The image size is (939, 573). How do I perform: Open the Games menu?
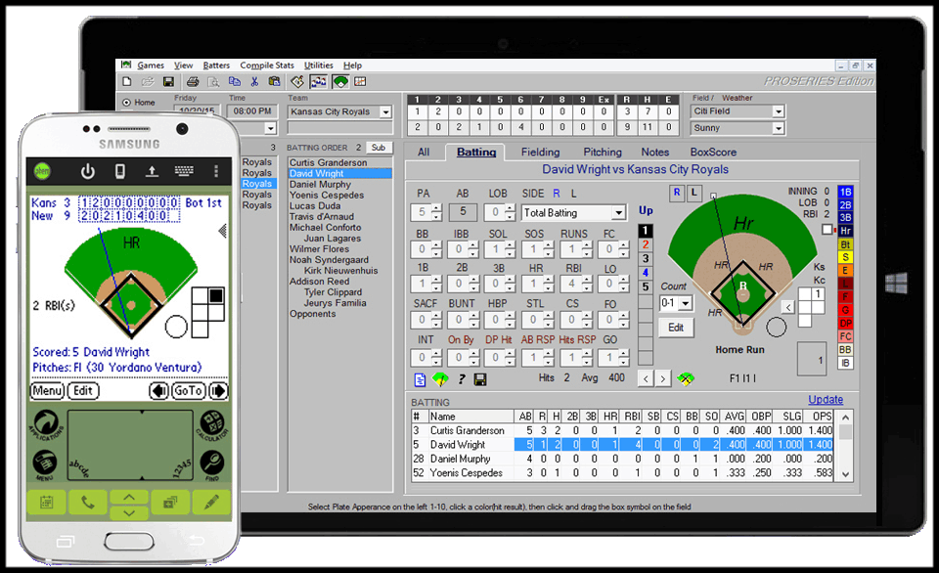pos(151,66)
